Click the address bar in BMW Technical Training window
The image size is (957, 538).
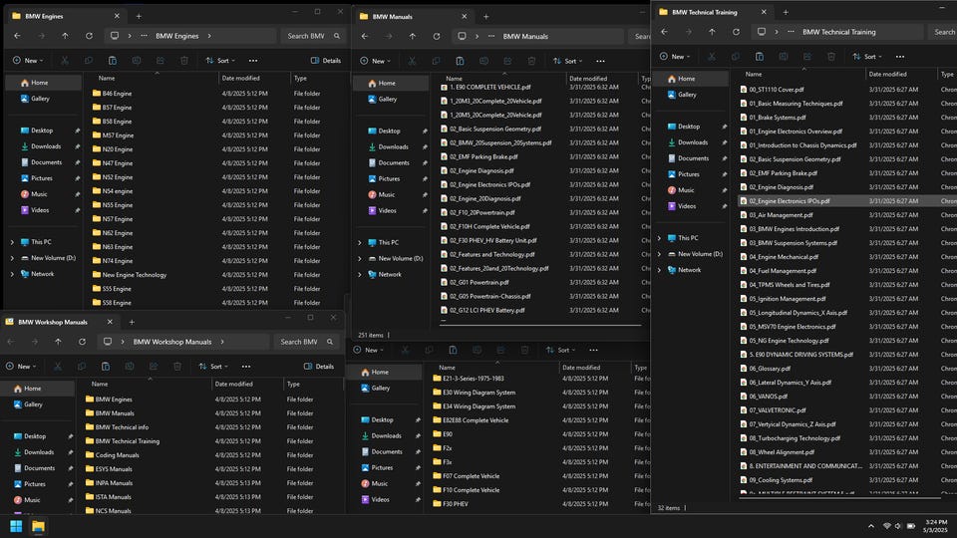837,32
